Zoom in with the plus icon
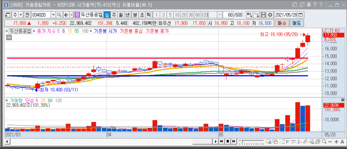347x149 pixels. click(336, 142)
